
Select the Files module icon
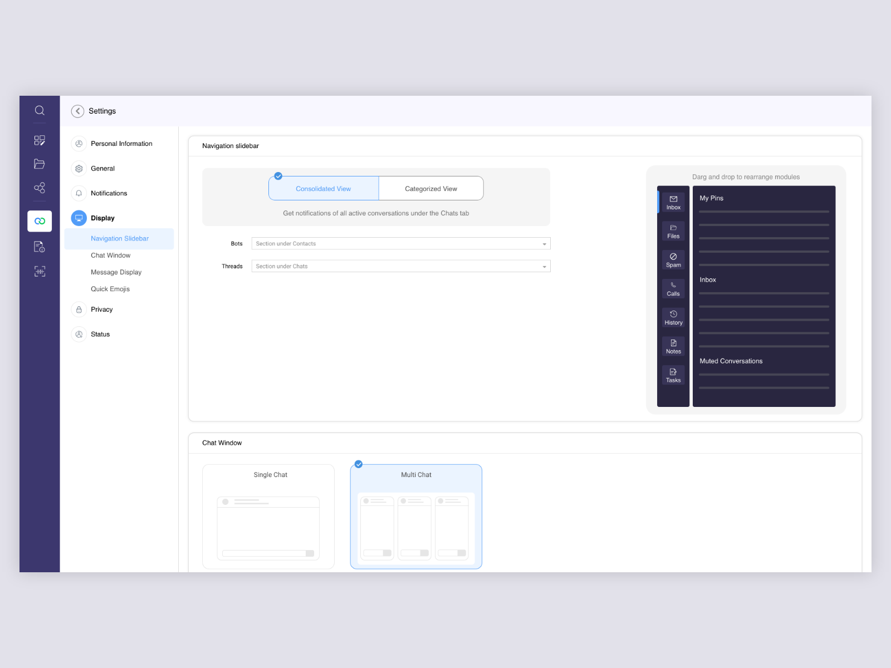click(x=673, y=231)
